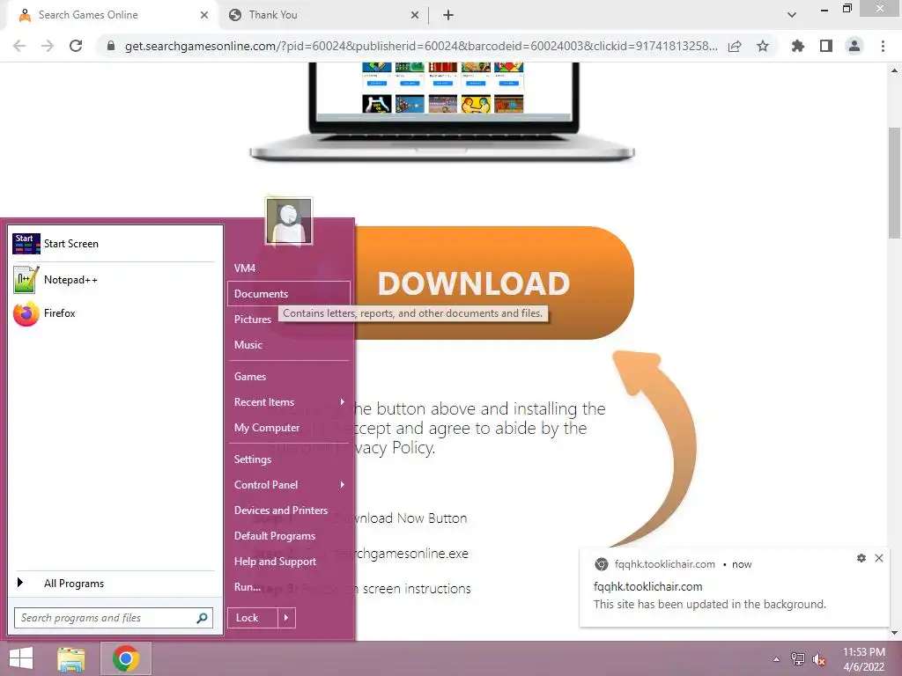Image resolution: width=902 pixels, height=676 pixels.
Task: Bookmark this page with the star icon
Action: 763,46
